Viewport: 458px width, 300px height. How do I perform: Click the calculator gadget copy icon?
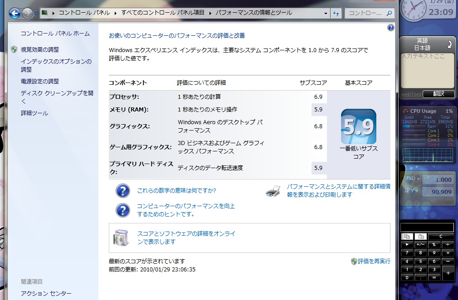point(407,237)
